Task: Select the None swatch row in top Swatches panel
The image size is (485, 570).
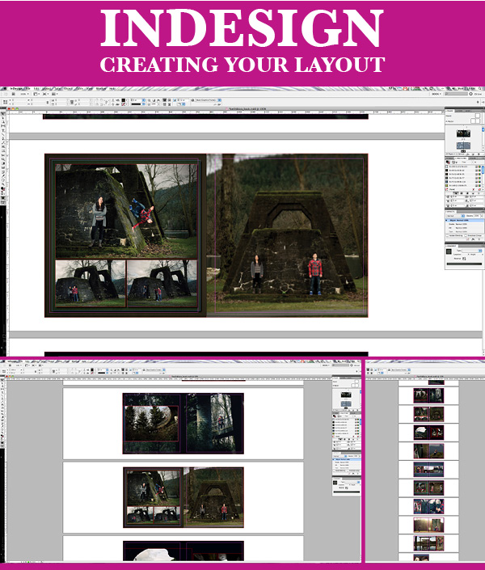Action: tap(463, 189)
